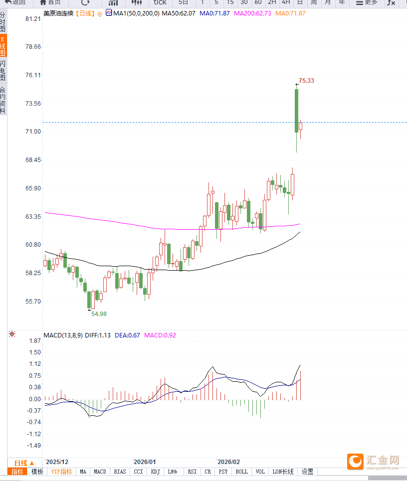This screenshot has width=407, height=481.
Task: Open the 分时图 side tab
Action: tap(3, 22)
